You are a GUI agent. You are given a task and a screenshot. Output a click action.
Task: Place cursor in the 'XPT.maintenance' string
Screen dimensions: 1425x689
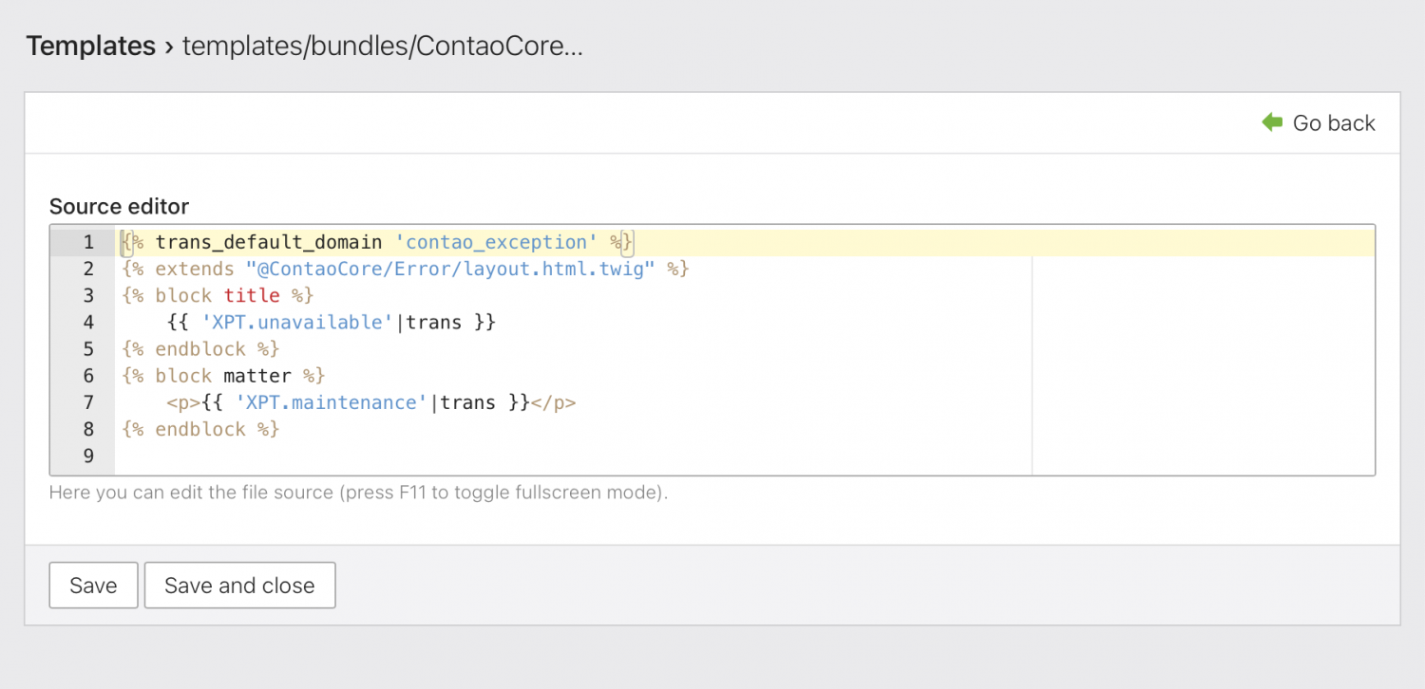click(332, 402)
